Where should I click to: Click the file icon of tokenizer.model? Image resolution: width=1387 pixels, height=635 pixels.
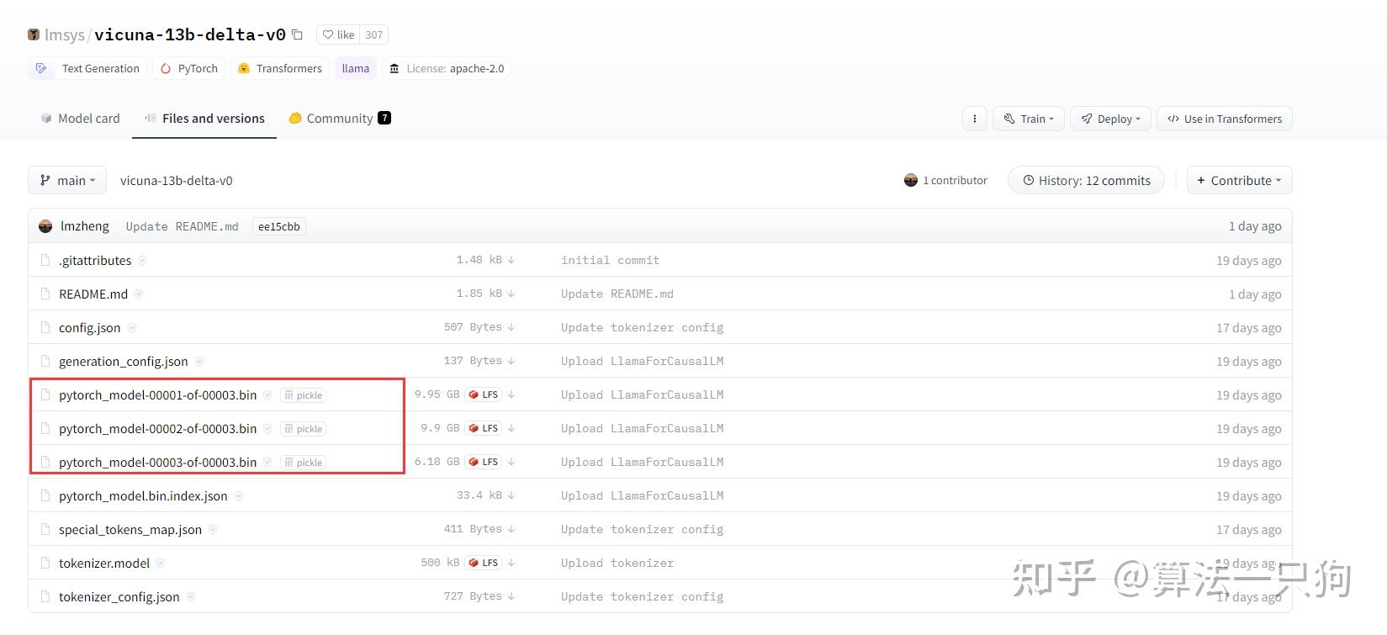point(45,564)
